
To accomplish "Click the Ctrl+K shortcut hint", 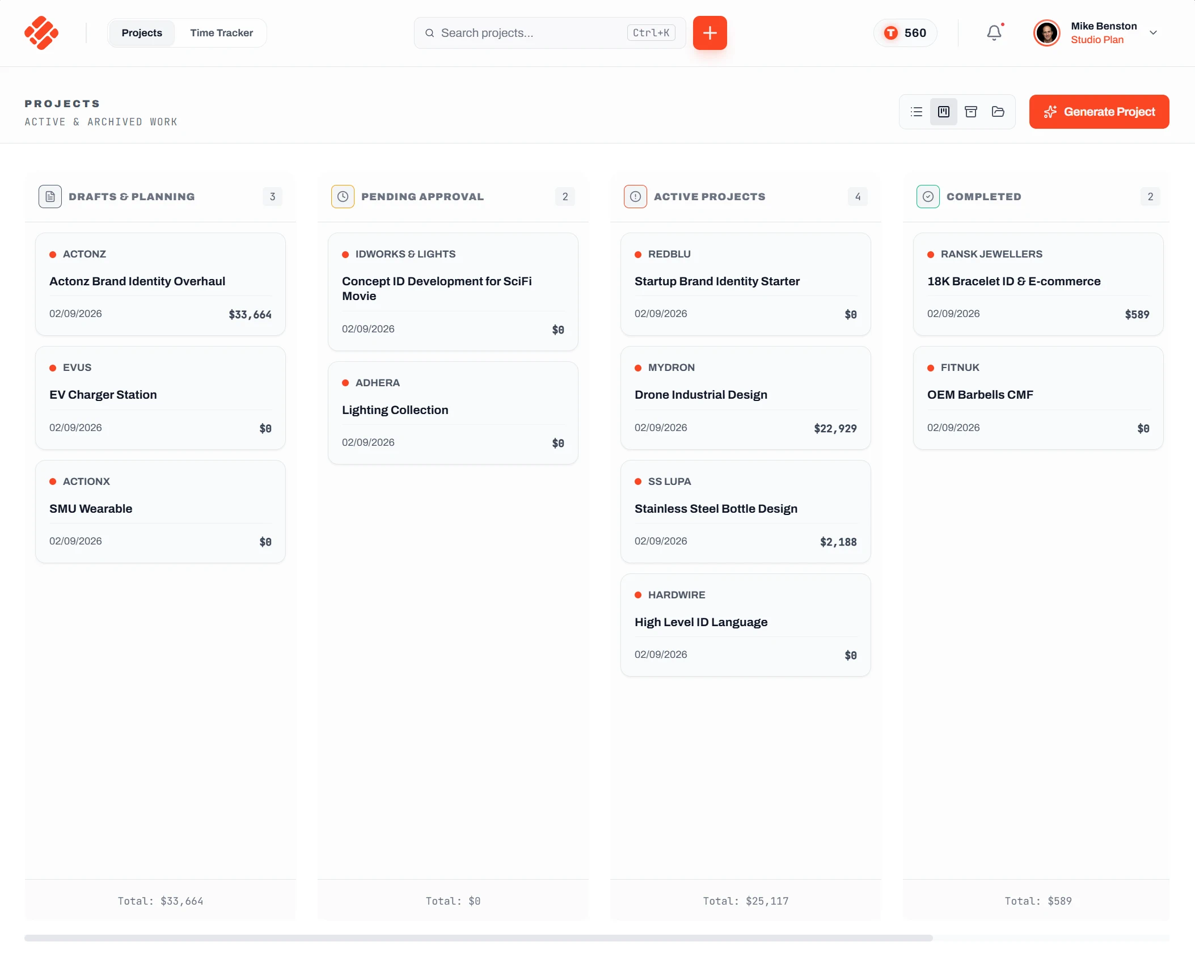I will [x=651, y=33].
